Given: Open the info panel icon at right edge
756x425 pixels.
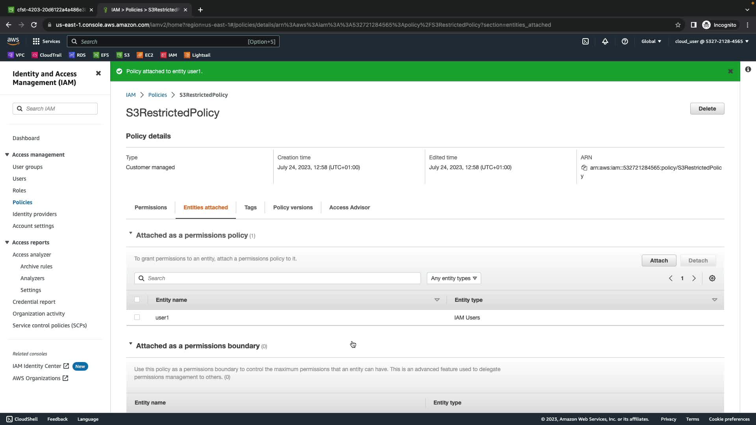Looking at the screenshot, I should 748,69.
